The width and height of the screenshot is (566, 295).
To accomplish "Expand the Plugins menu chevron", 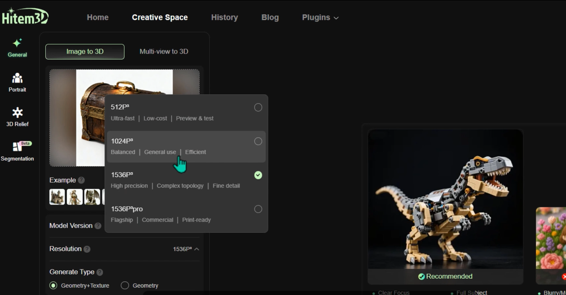I will [x=336, y=18].
